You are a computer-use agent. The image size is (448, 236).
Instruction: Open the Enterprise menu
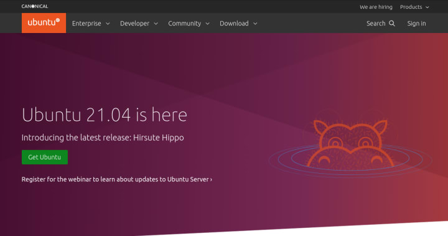coord(91,24)
